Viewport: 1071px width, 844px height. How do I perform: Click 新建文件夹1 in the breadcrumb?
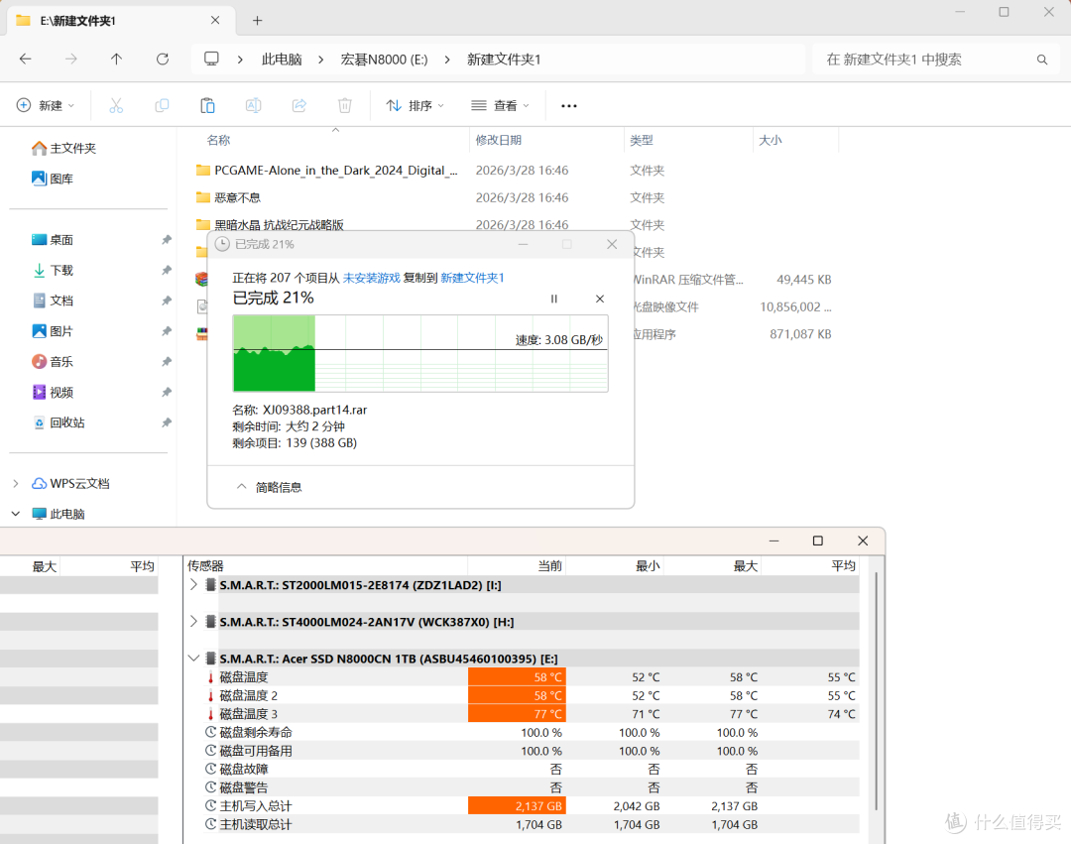[504, 60]
